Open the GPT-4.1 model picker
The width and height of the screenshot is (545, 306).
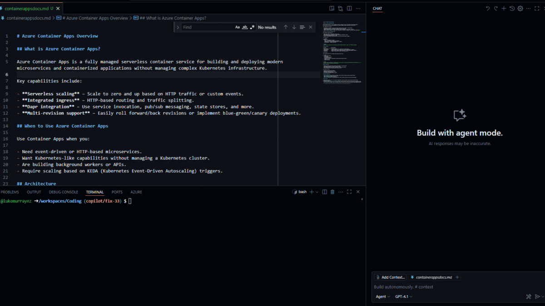[x=404, y=296]
